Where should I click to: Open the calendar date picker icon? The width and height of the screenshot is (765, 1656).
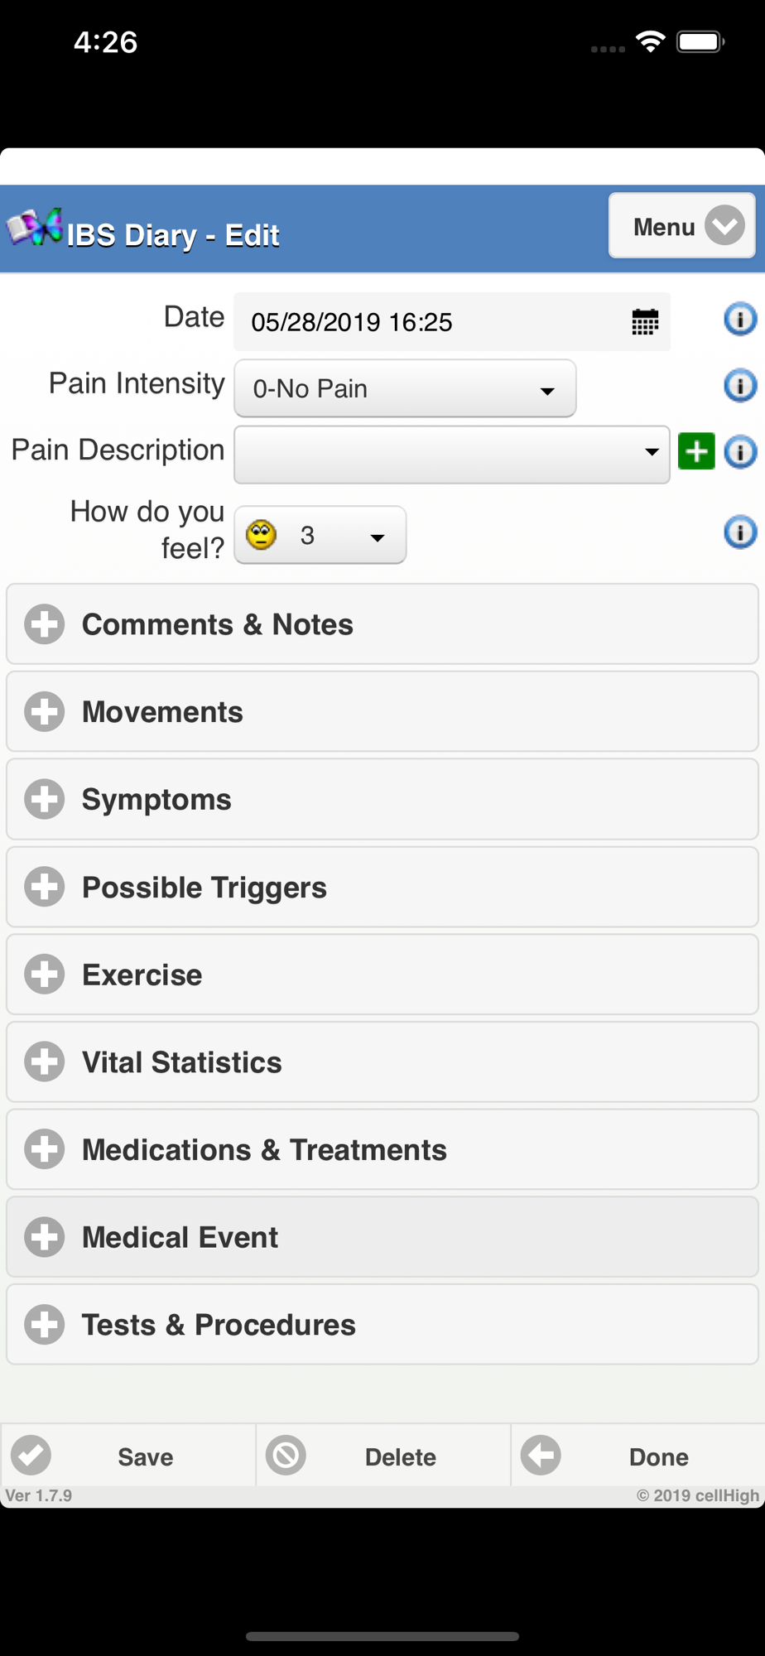(645, 321)
